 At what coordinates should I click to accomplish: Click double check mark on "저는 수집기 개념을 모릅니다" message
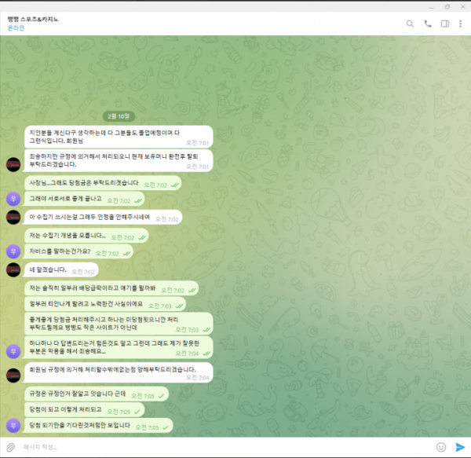point(142,238)
